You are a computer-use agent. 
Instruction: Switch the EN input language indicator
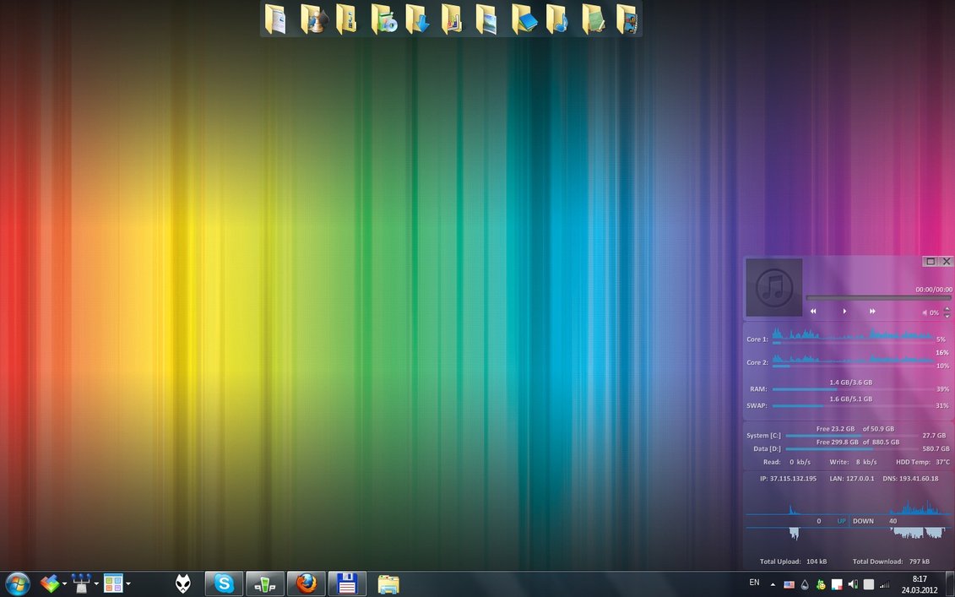pyautogui.click(x=754, y=583)
